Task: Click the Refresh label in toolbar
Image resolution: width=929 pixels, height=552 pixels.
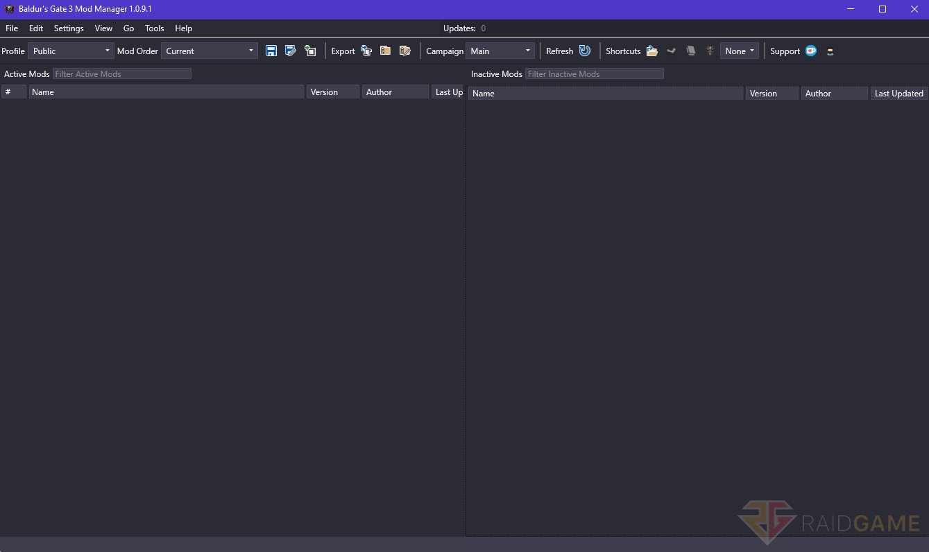Action: [x=560, y=51]
